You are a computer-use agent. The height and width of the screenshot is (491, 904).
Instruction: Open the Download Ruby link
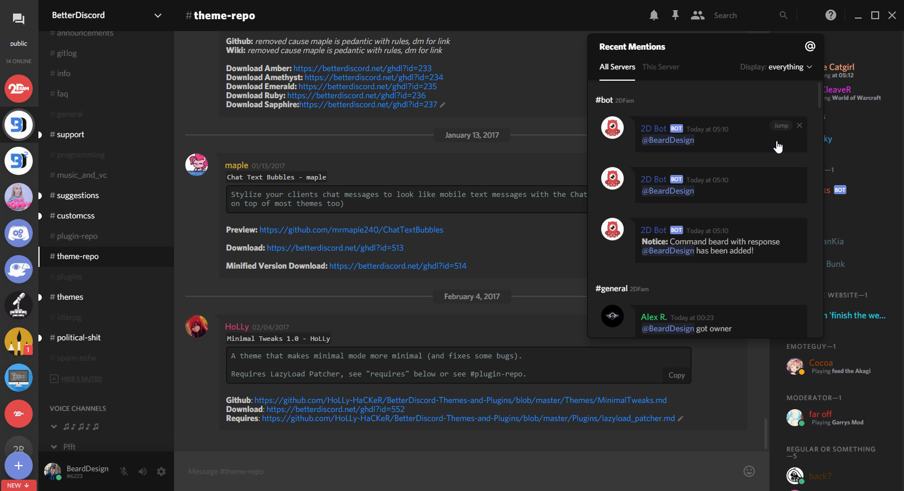point(357,95)
